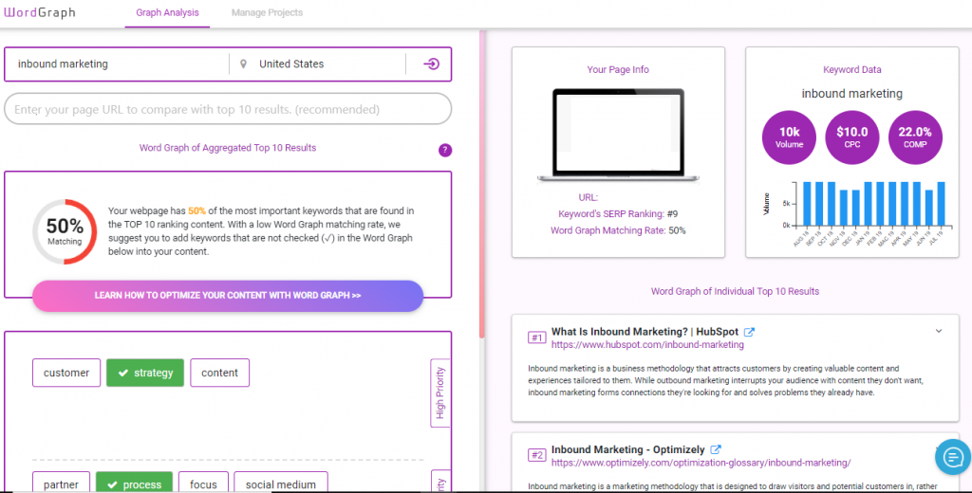This screenshot has width=972, height=493.
Task: Select the partner keyword tag
Action: 61,484
